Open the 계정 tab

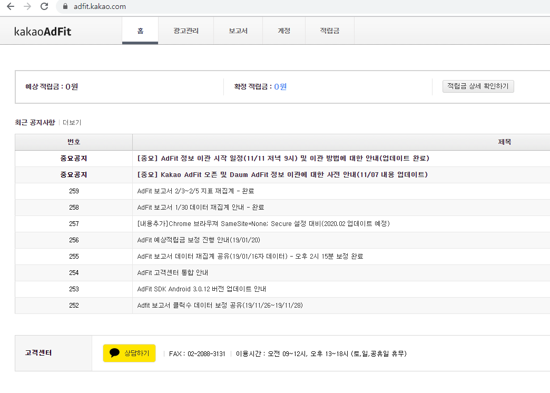284,31
